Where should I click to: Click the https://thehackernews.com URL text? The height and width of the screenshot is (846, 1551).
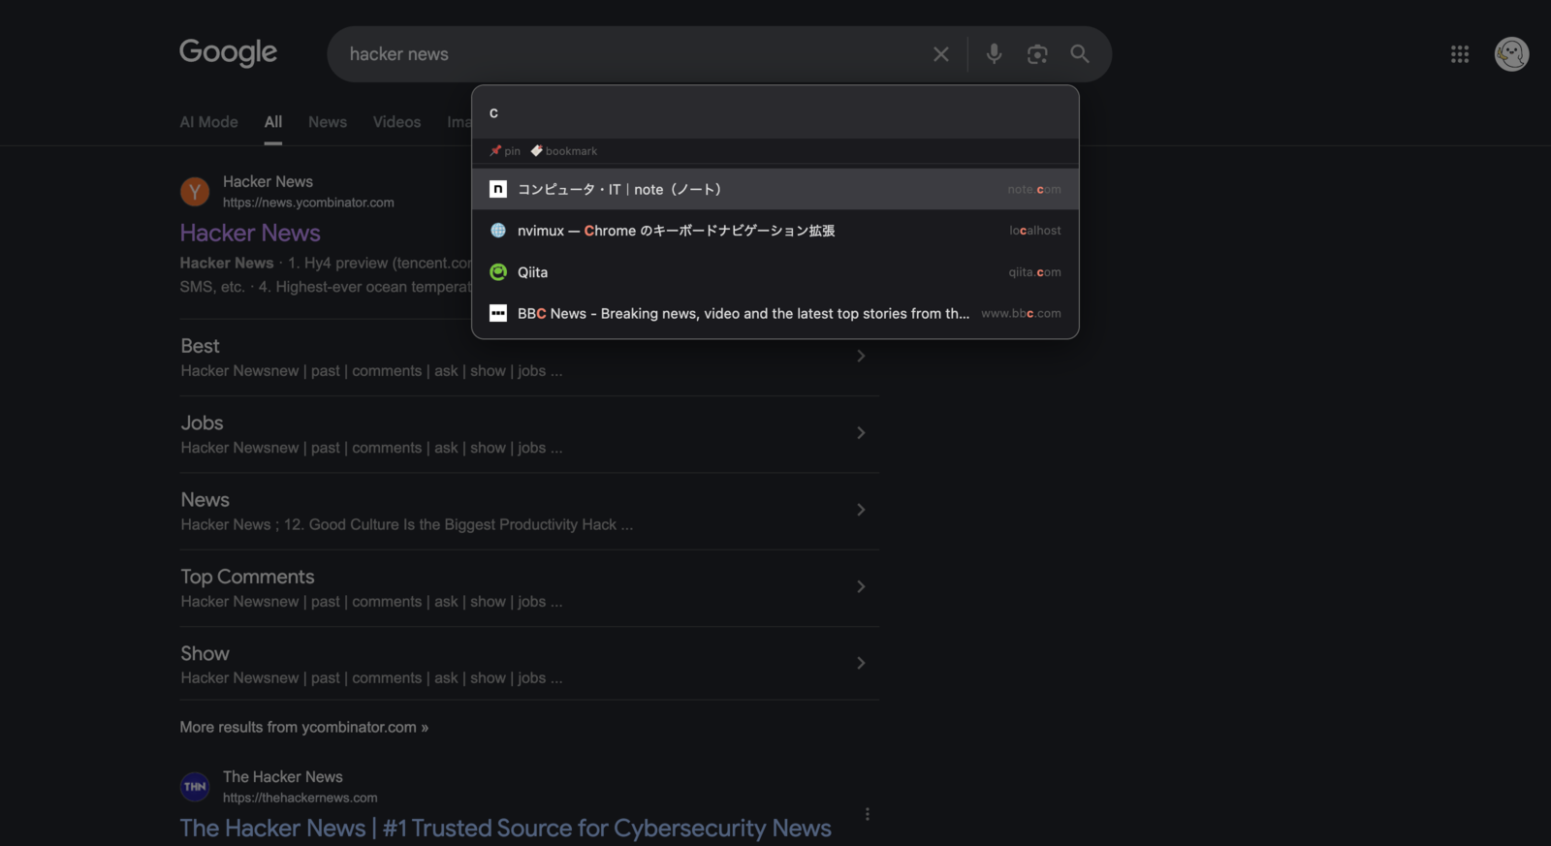pyautogui.click(x=301, y=798)
